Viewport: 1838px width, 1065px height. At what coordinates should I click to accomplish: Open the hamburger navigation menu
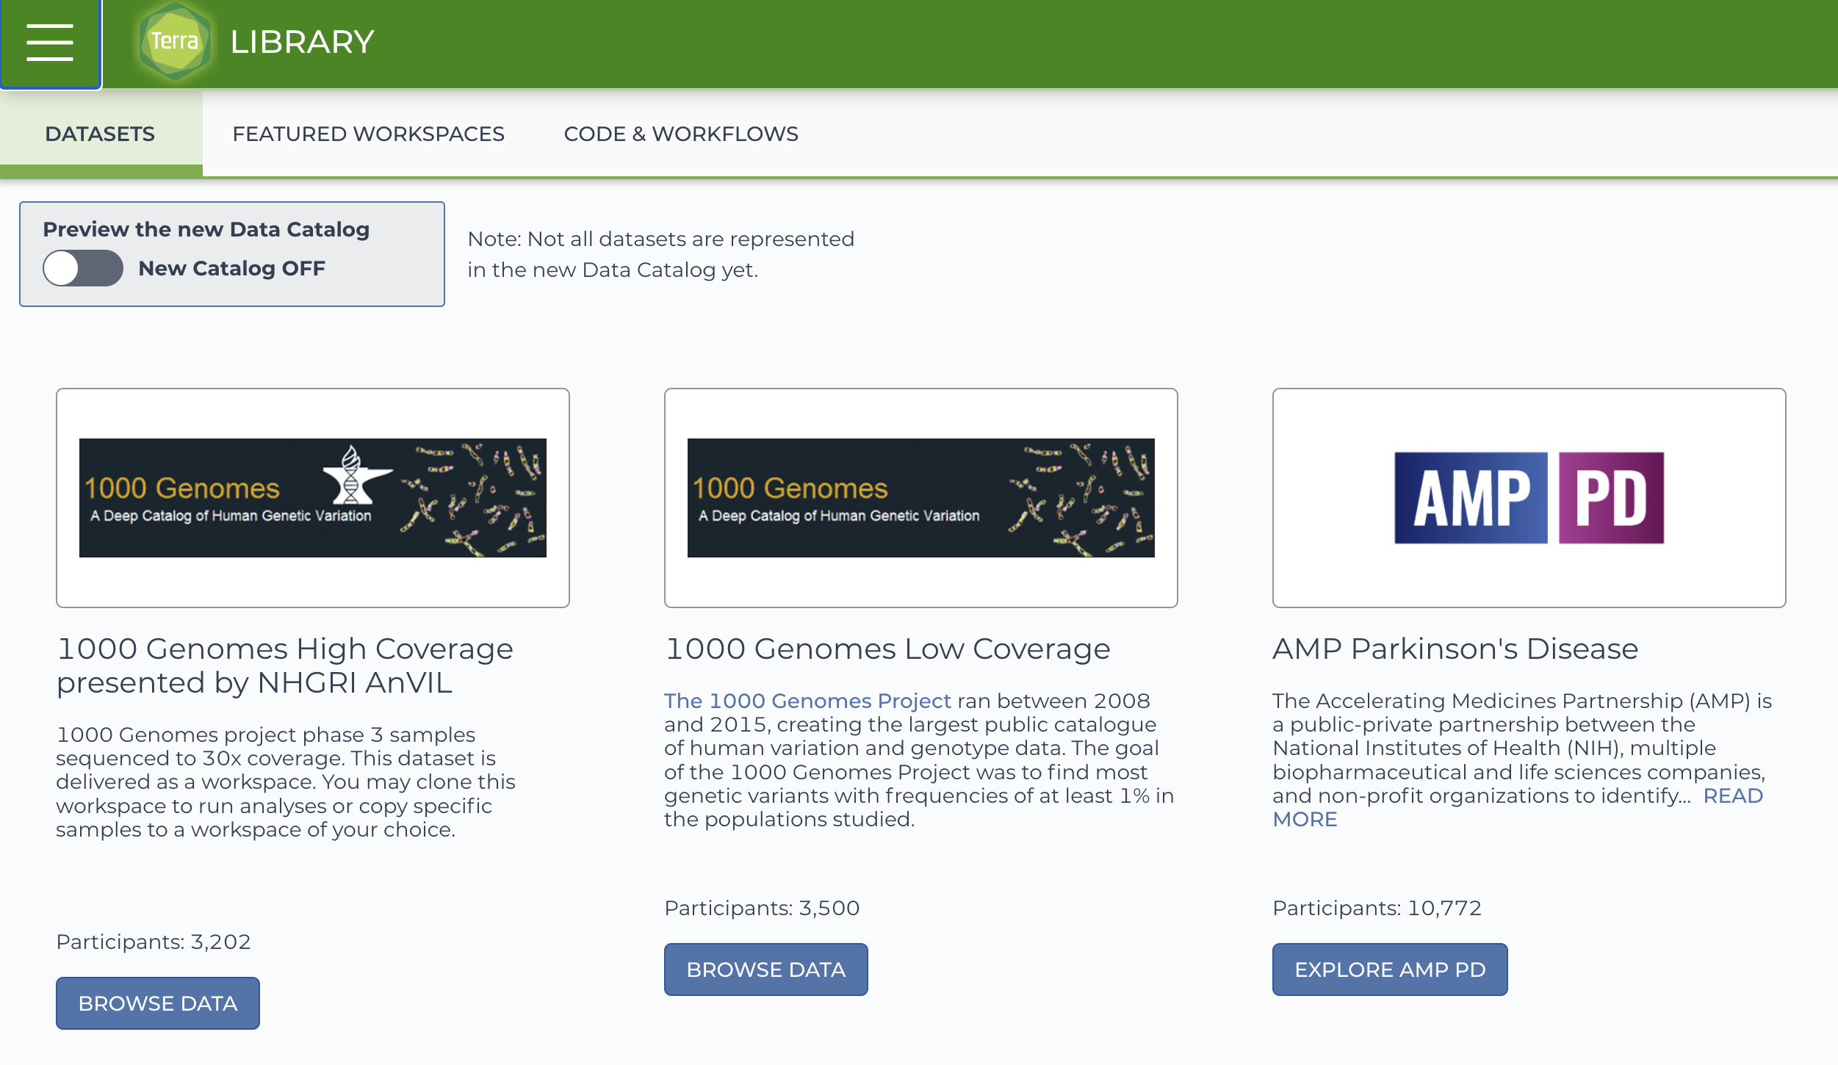coord(50,43)
